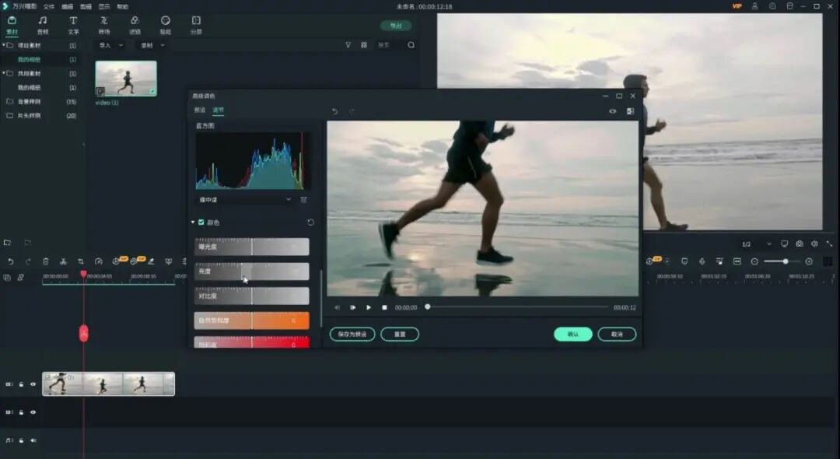Stop the preview in color dialog
Viewport: 840px width, 459px height.
tap(384, 307)
